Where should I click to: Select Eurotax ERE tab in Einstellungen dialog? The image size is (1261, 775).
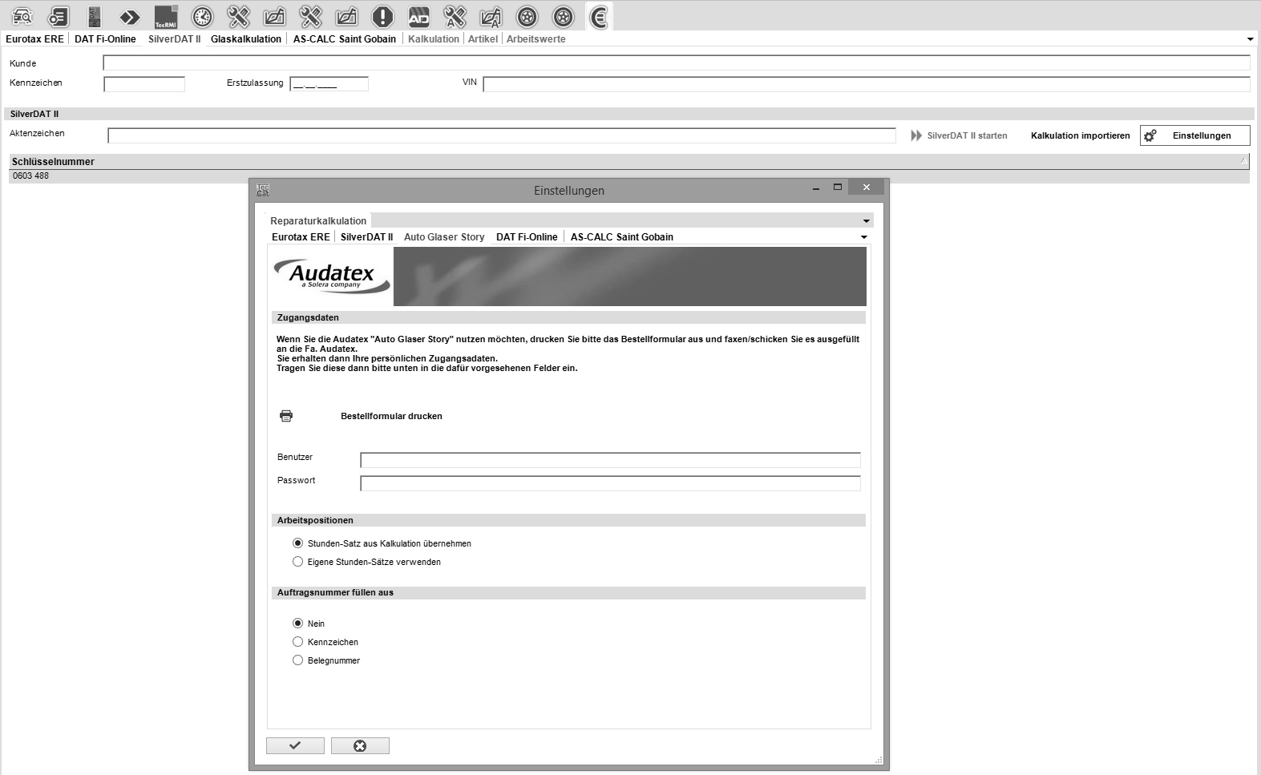point(301,236)
